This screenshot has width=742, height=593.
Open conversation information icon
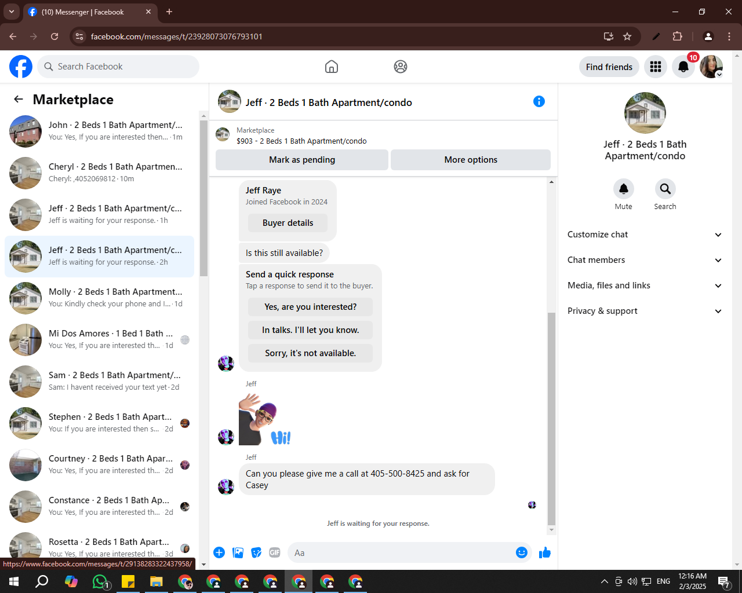(x=539, y=101)
